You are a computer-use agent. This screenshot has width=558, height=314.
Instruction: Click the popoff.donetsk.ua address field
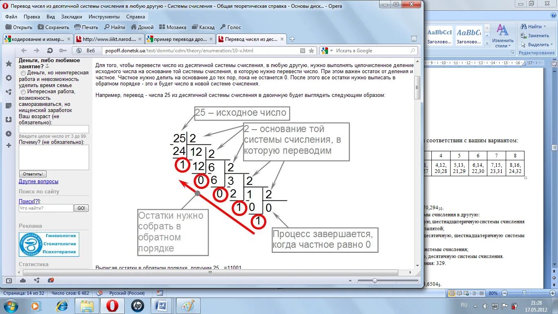(x=200, y=51)
